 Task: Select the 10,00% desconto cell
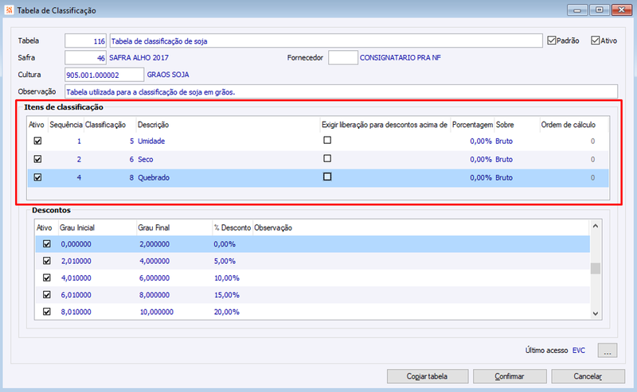tap(227, 278)
